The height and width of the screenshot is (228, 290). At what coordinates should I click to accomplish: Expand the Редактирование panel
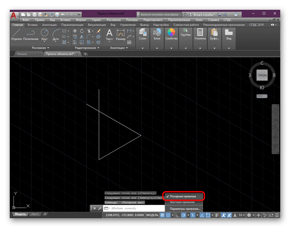87,48
